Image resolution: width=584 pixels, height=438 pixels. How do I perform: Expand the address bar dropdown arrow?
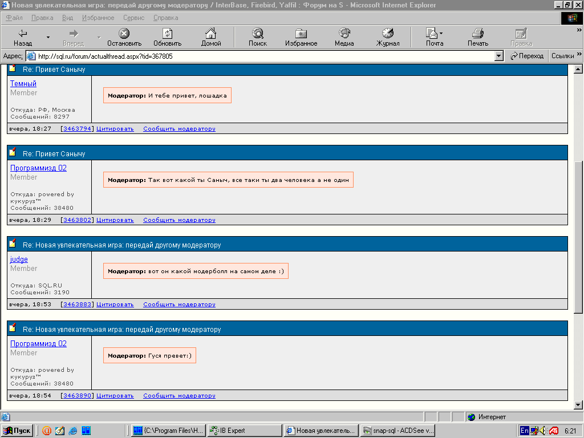click(x=499, y=56)
